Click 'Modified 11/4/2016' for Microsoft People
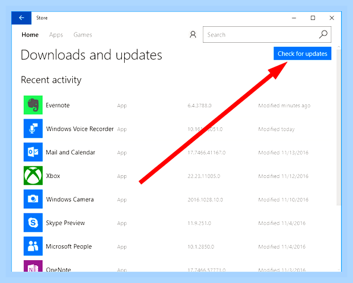The image size is (353, 283). point(282,246)
